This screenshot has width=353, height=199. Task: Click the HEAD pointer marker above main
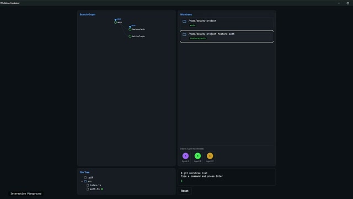115,20
